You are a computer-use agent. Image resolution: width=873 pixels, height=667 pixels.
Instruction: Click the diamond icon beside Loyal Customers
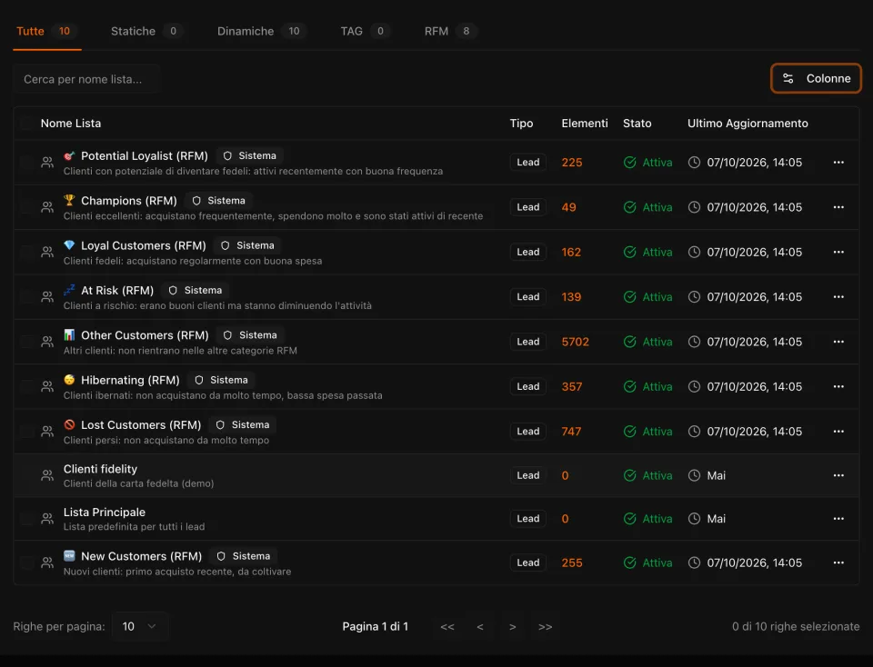[x=69, y=245]
